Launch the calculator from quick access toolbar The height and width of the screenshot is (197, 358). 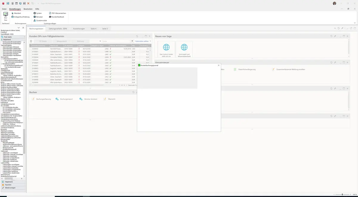[12, 3]
